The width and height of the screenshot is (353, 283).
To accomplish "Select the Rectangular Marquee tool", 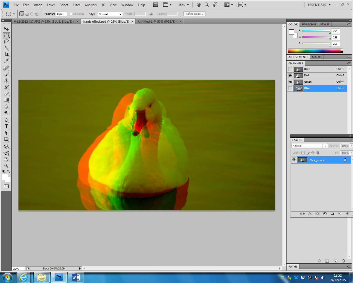I will [6, 35].
